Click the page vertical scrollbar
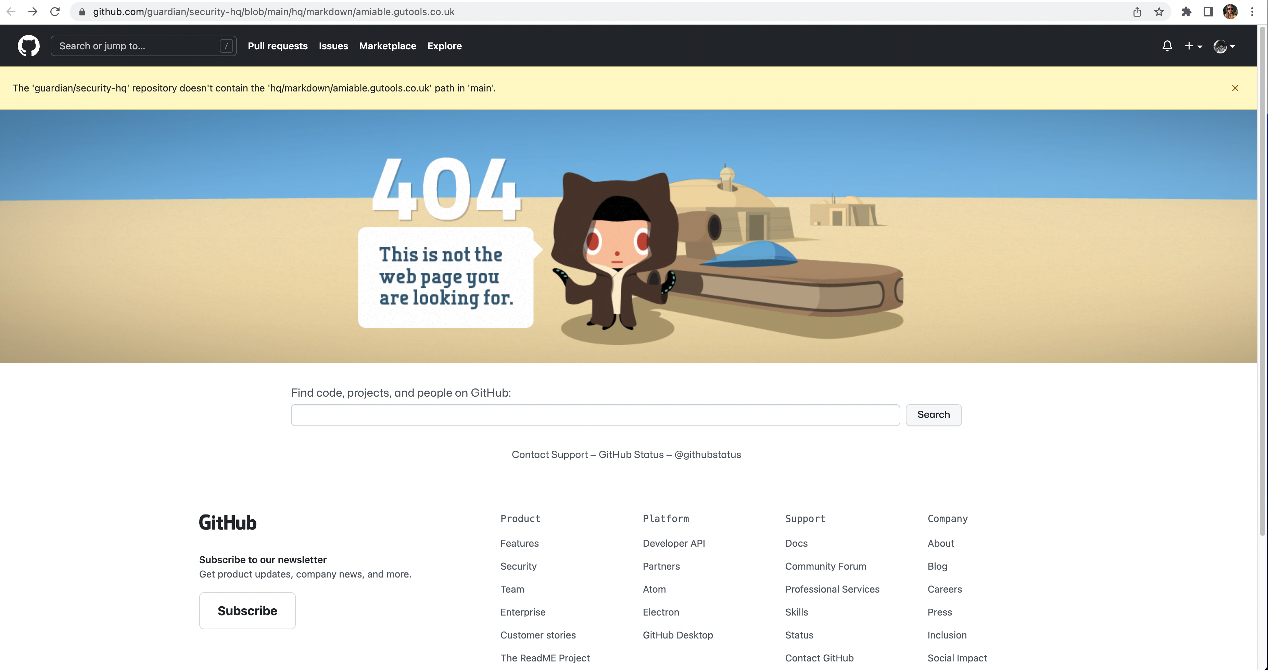This screenshot has width=1268, height=670. click(x=1262, y=281)
